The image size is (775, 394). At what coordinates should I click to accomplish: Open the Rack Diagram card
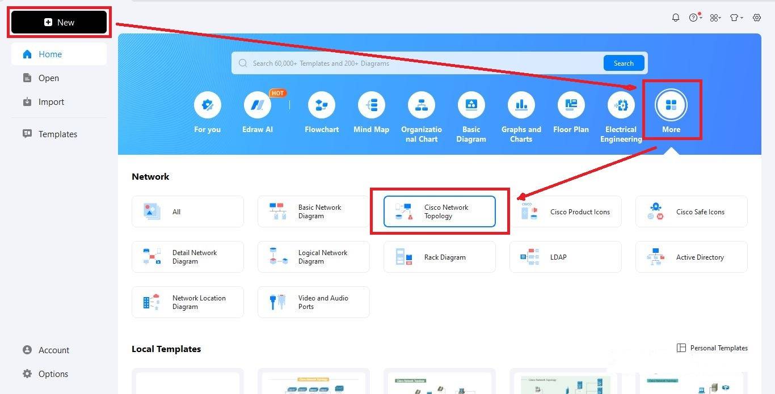click(440, 257)
